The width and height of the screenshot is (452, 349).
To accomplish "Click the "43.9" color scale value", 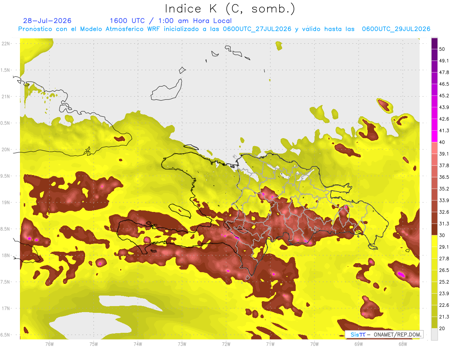I will pyautogui.click(x=444, y=107).
